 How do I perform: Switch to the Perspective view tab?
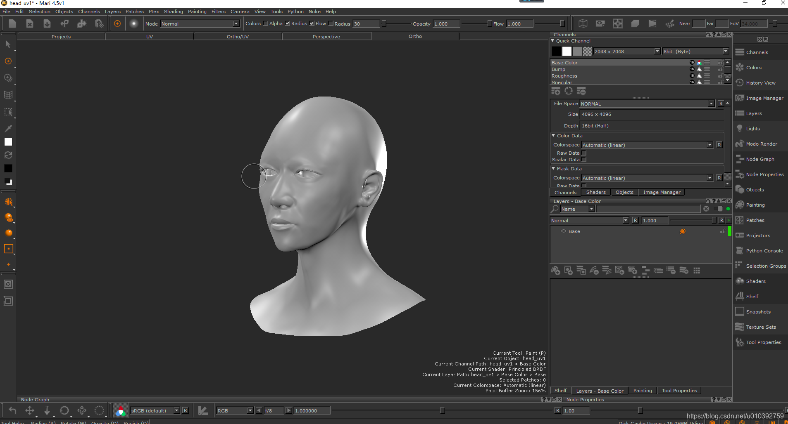pyautogui.click(x=326, y=37)
